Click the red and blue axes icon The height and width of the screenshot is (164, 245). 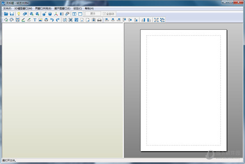(x=56, y=14)
